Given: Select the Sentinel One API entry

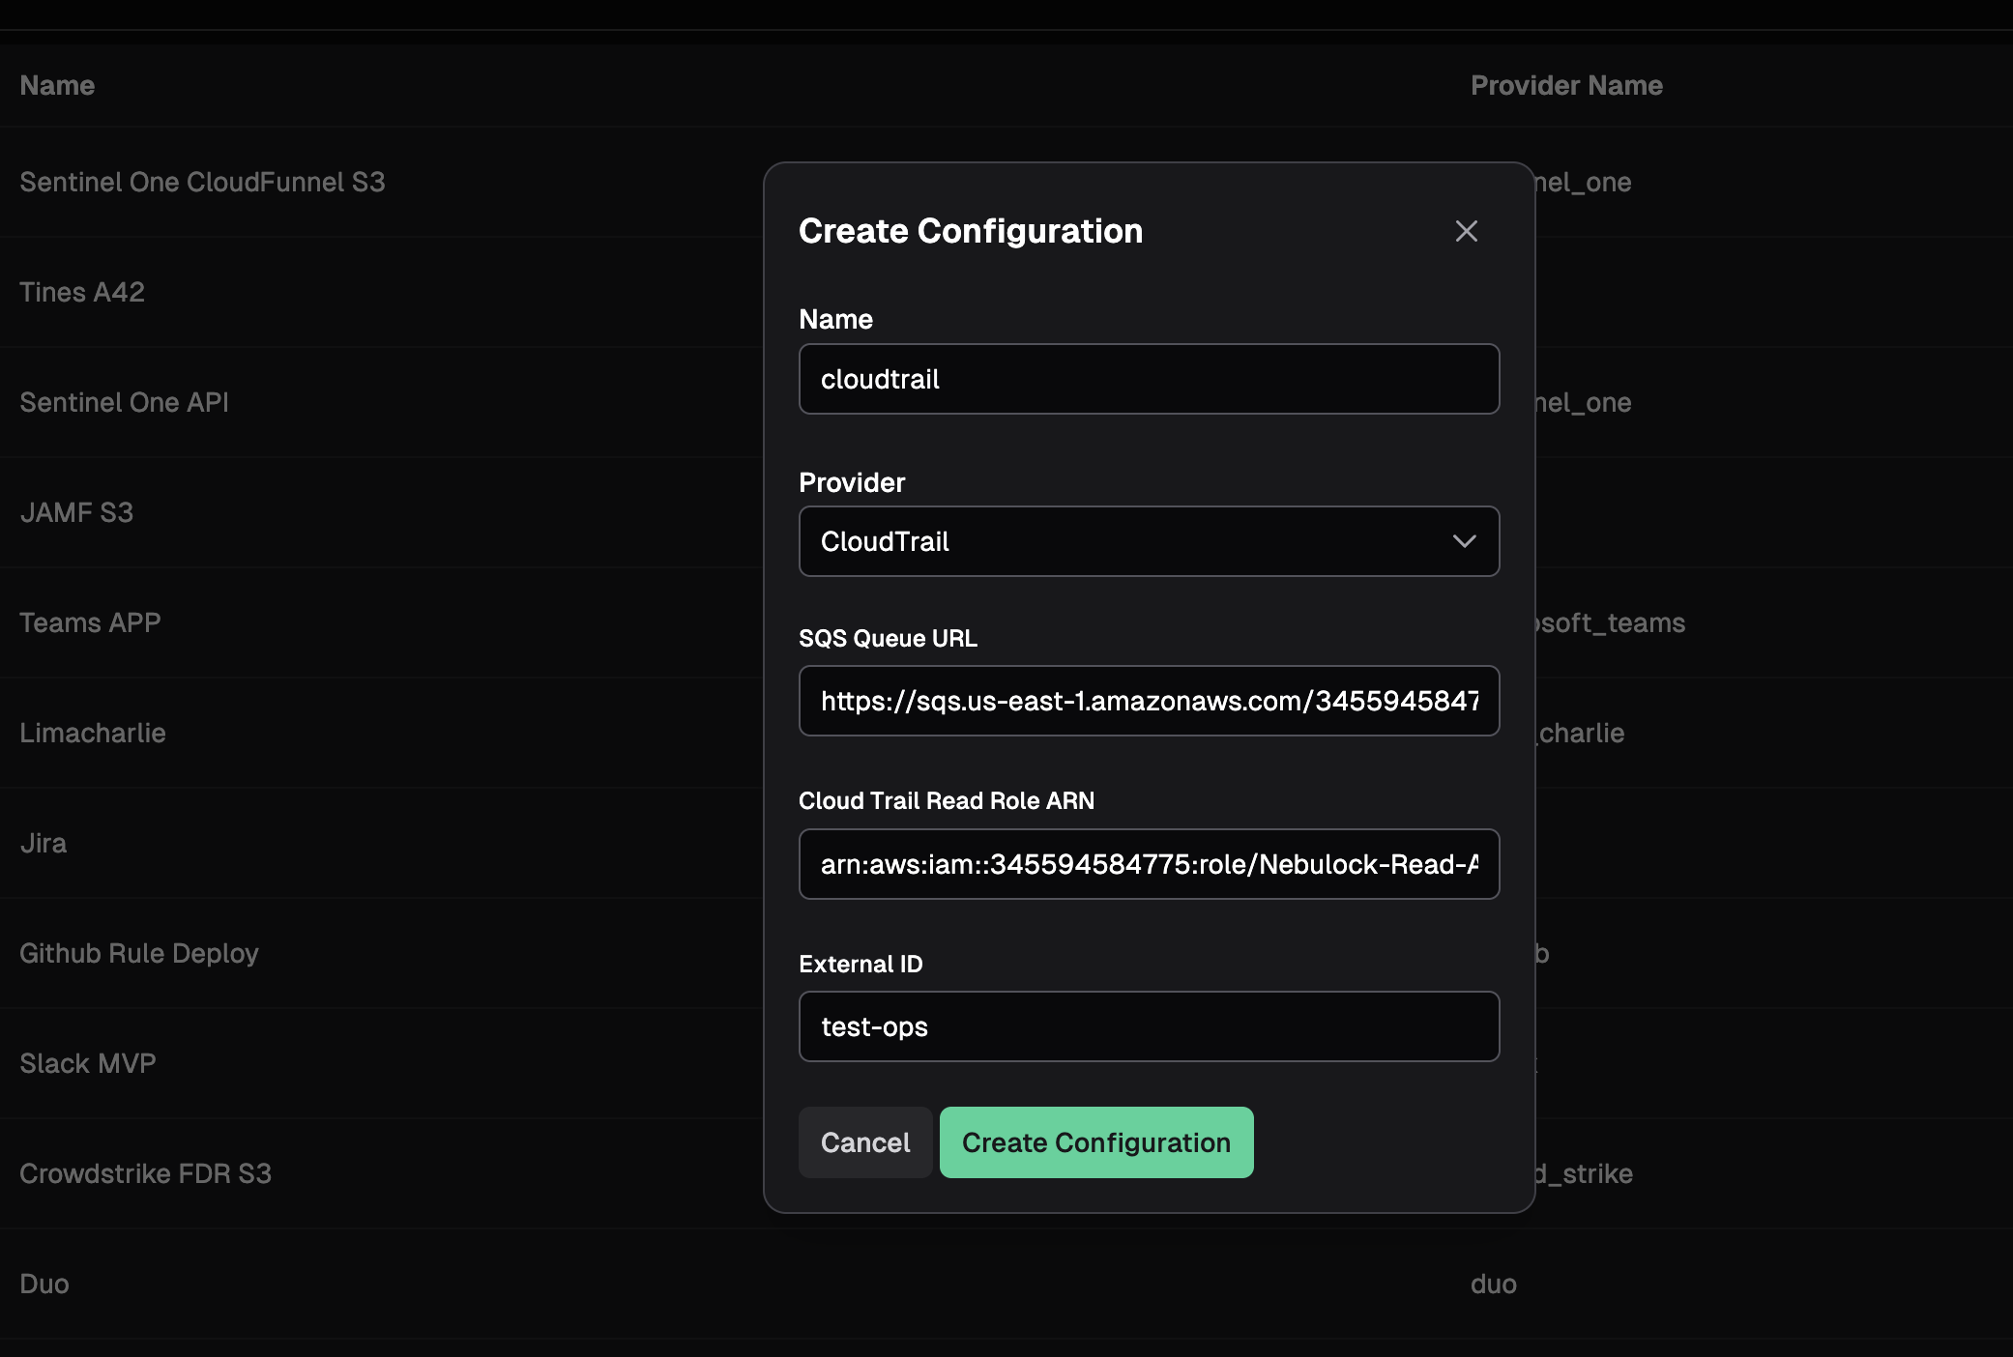Looking at the screenshot, I should [124, 402].
